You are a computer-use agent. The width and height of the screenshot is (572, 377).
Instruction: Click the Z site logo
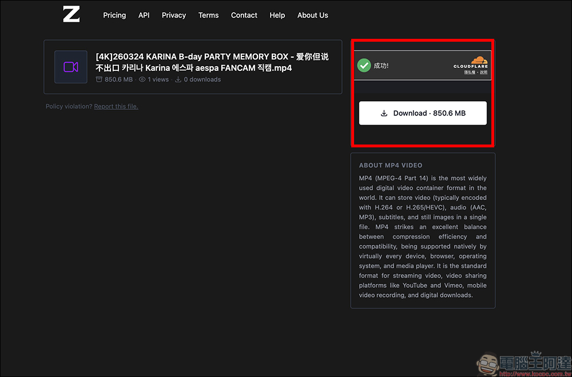pos(71,14)
